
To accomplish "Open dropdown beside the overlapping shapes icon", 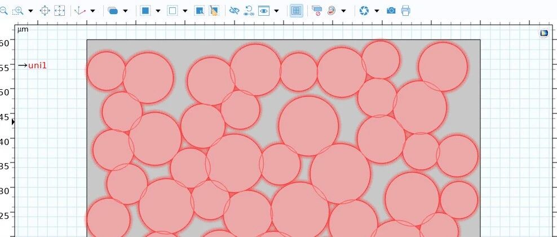I will click(125, 11).
